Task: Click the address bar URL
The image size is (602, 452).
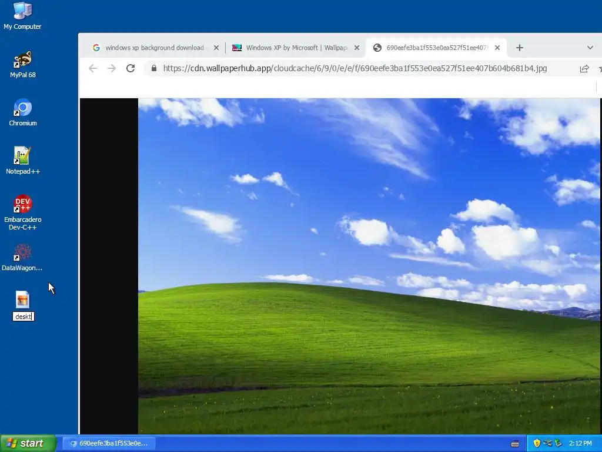Action: tap(354, 68)
